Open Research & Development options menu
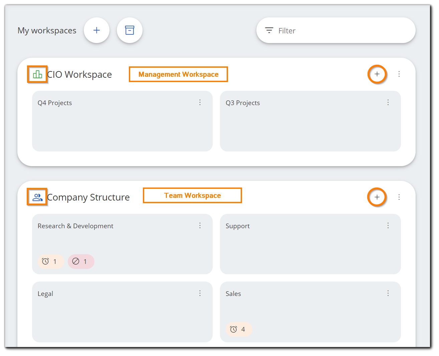Image resolution: width=439 pixels, height=356 pixels. coord(200,226)
